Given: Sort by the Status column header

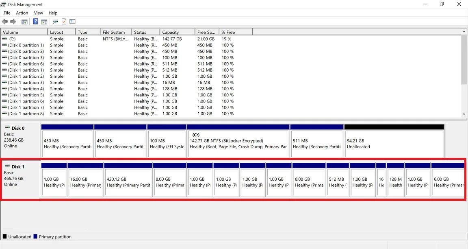Looking at the screenshot, I should coord(146,32).
